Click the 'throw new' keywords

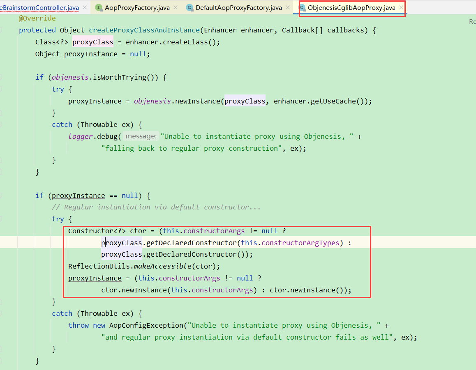(86, 325)
